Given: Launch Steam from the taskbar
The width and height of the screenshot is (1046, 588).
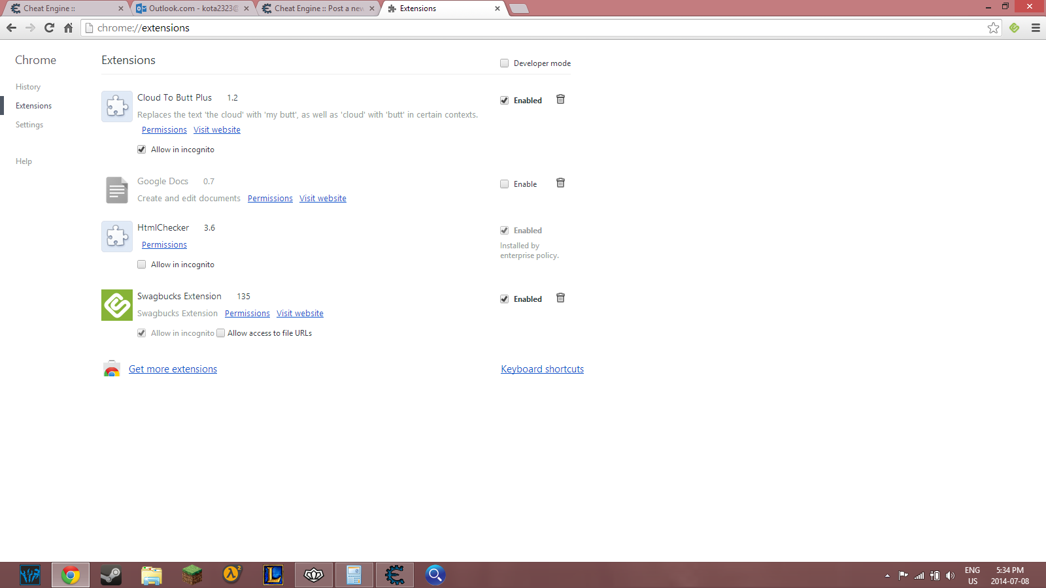Looking at the screenshot, I should click(110, 575).
